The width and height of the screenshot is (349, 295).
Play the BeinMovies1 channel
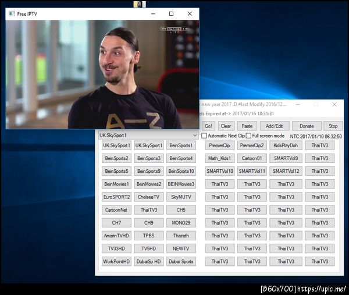116,184
